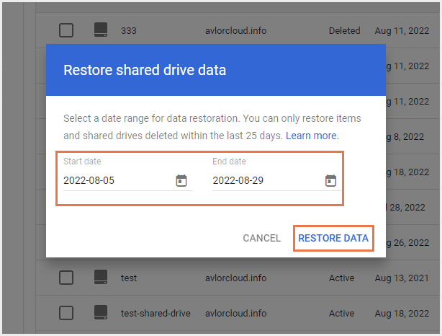Click avlorcloud.info in the 333 row
Screen dimensions: 442x336
click(235, 31)
